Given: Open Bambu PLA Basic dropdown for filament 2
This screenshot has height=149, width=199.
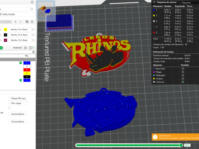Looking at the screenshot, I should point(19,29).
